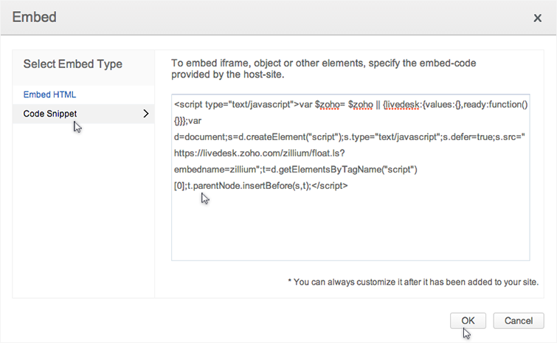Click the Embed dialog title
Image resolution: width=557 pixels, height=343 pixels.
pyautogui.click(x=35, y=16)
